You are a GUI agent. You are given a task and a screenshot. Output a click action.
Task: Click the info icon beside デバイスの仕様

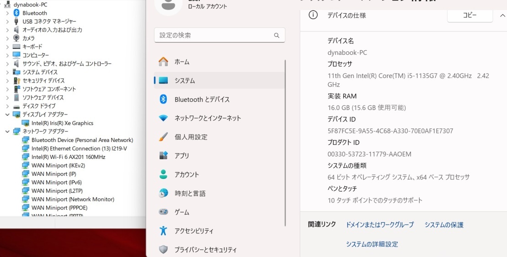(313, 15)
